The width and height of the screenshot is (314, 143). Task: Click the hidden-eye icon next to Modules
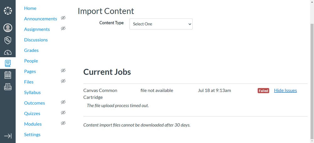tap(63, 123)
